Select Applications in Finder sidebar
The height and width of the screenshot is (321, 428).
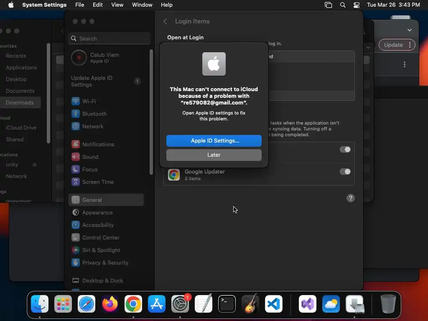[21, 68]
